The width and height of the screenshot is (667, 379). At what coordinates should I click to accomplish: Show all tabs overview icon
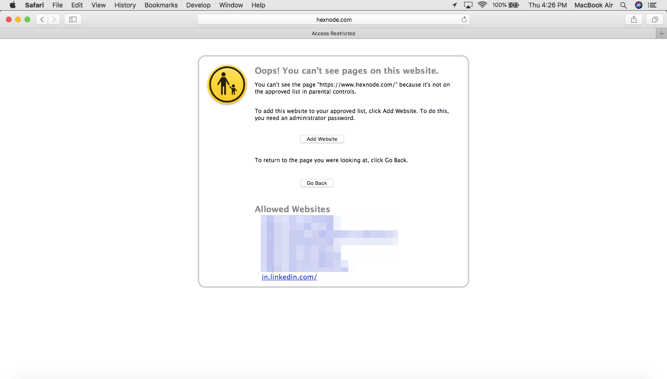click(654, 19)
